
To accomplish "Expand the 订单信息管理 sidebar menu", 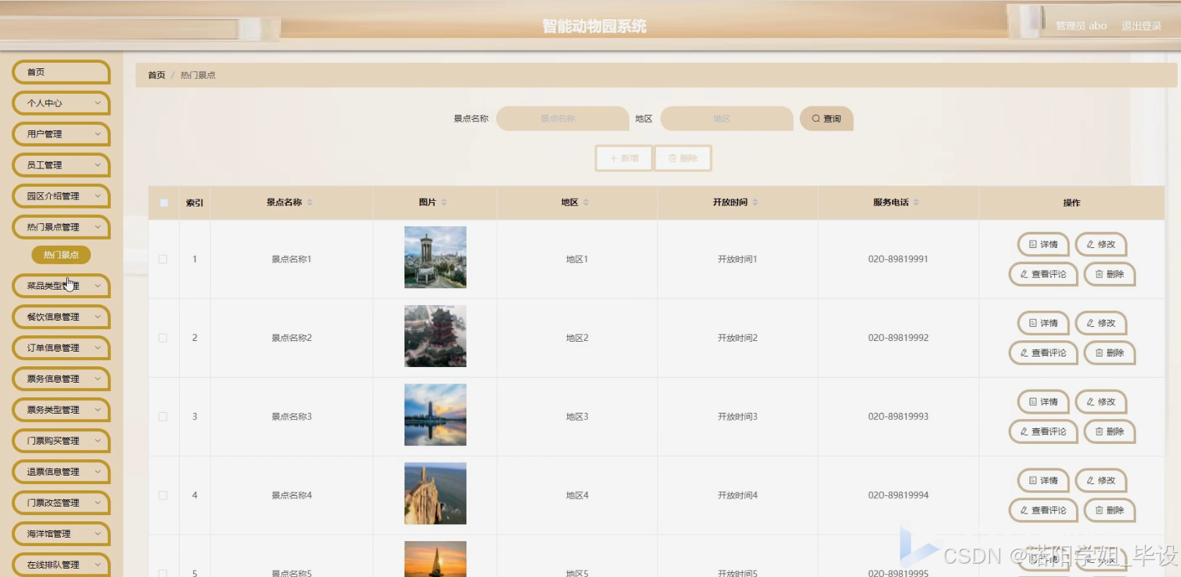I will coord(61,348).
